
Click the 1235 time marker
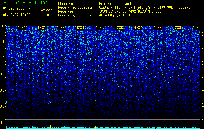[100, 28]
